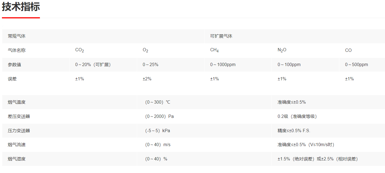
Task: Click the CH4 gas name cell
Action: click(238, 50)
